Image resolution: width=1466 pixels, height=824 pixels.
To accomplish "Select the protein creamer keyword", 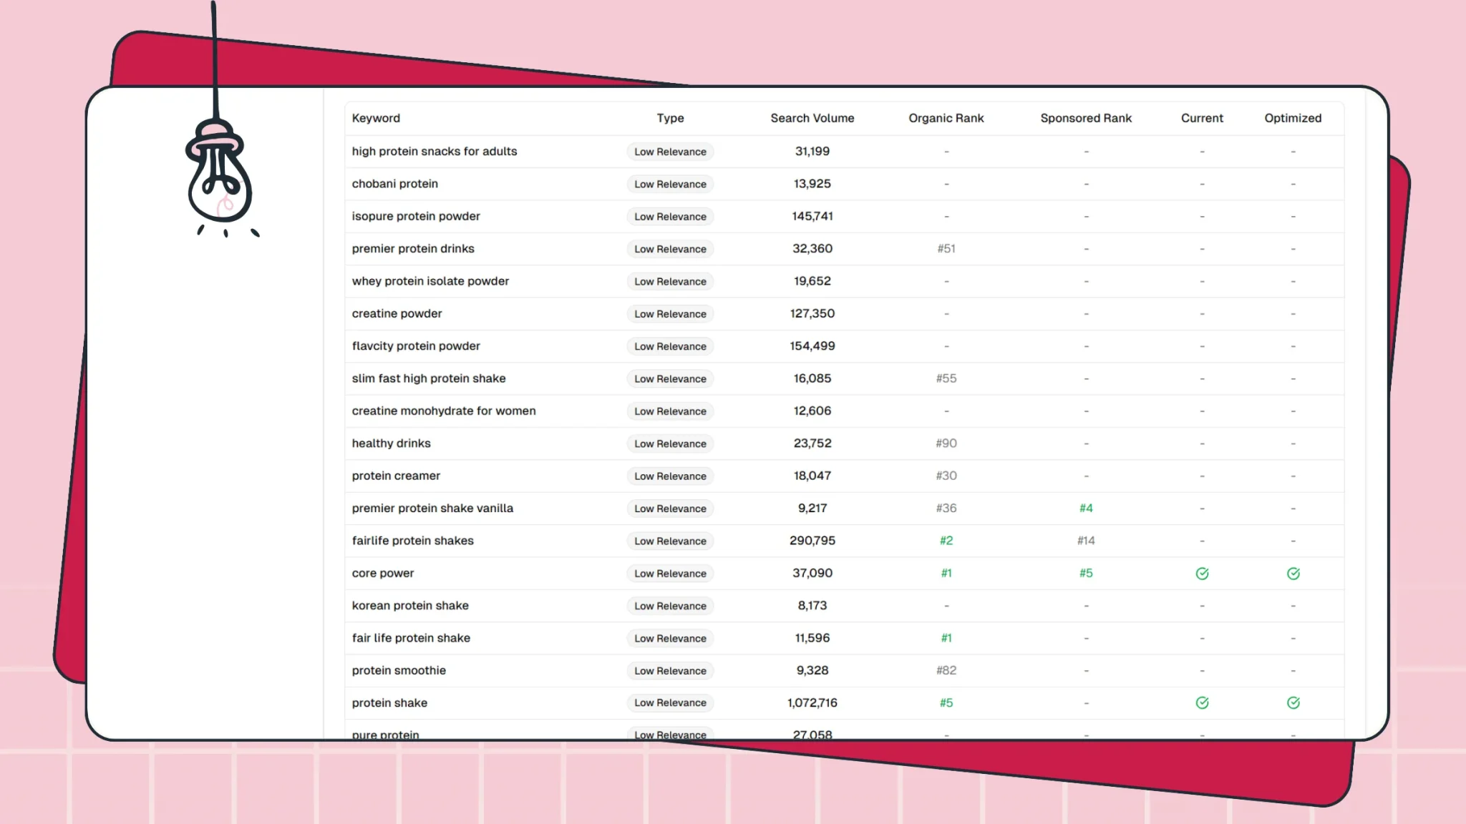I will click(x=396, y=476).
